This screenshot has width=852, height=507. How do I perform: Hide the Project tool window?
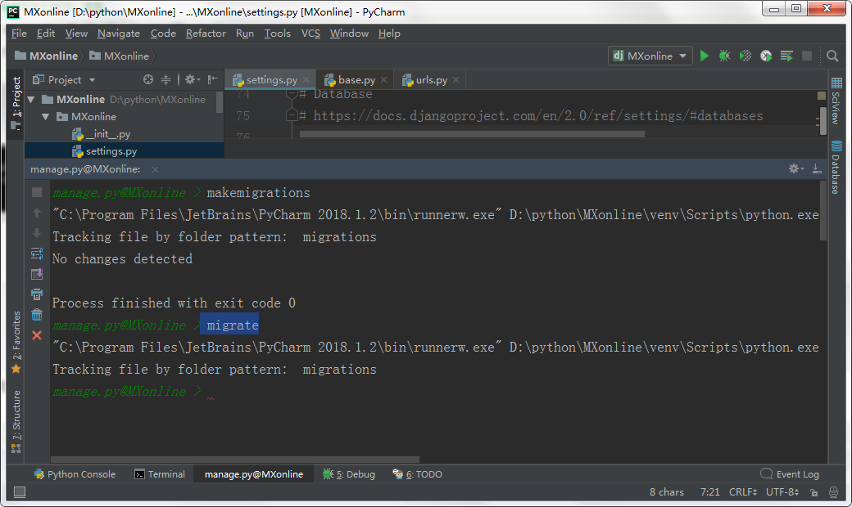click(213, 79)
